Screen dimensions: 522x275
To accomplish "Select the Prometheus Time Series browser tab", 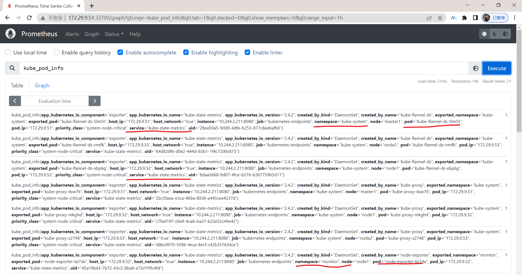I will (43, 6).
